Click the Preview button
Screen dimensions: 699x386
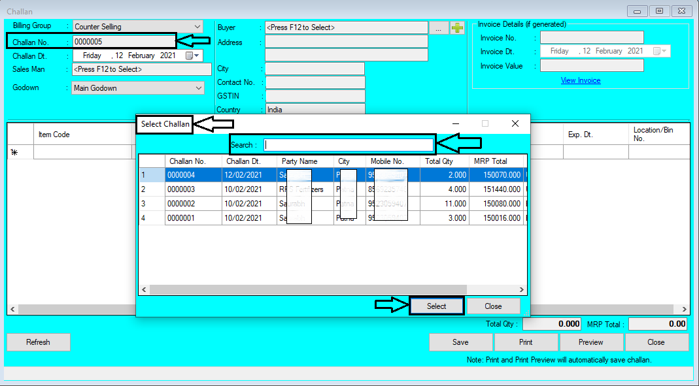click(591, 342)
